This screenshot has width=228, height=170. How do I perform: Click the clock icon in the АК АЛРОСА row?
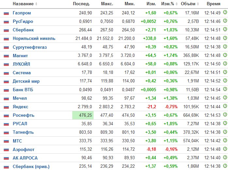click(x=225, y=157)
